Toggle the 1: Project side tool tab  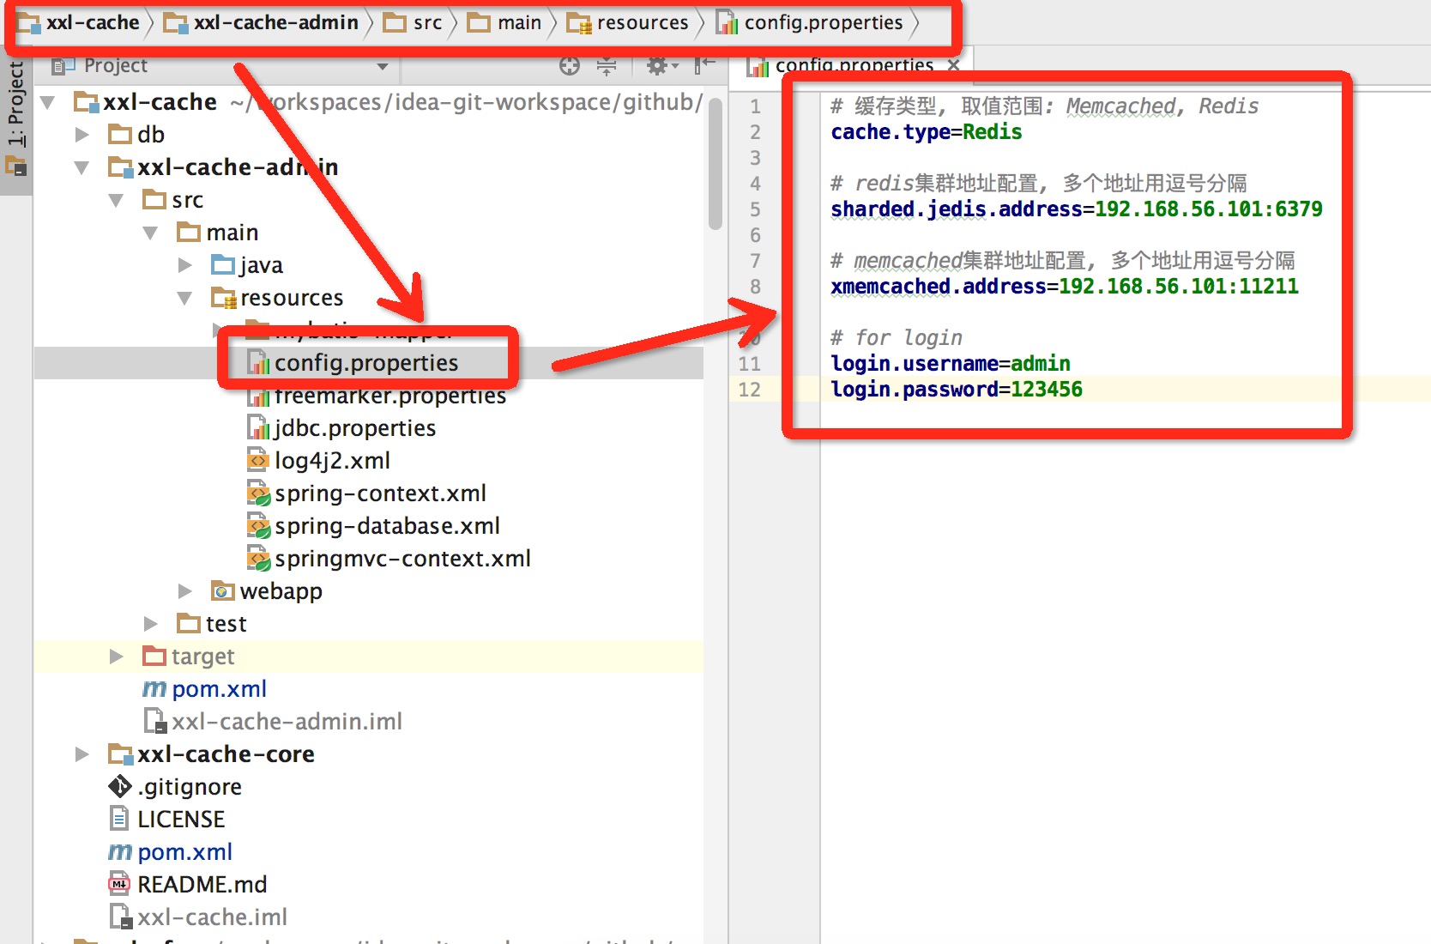(15, 120)
